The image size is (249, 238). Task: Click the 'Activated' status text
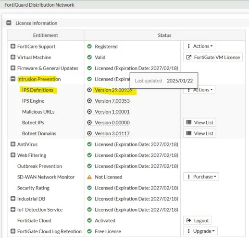105,220
